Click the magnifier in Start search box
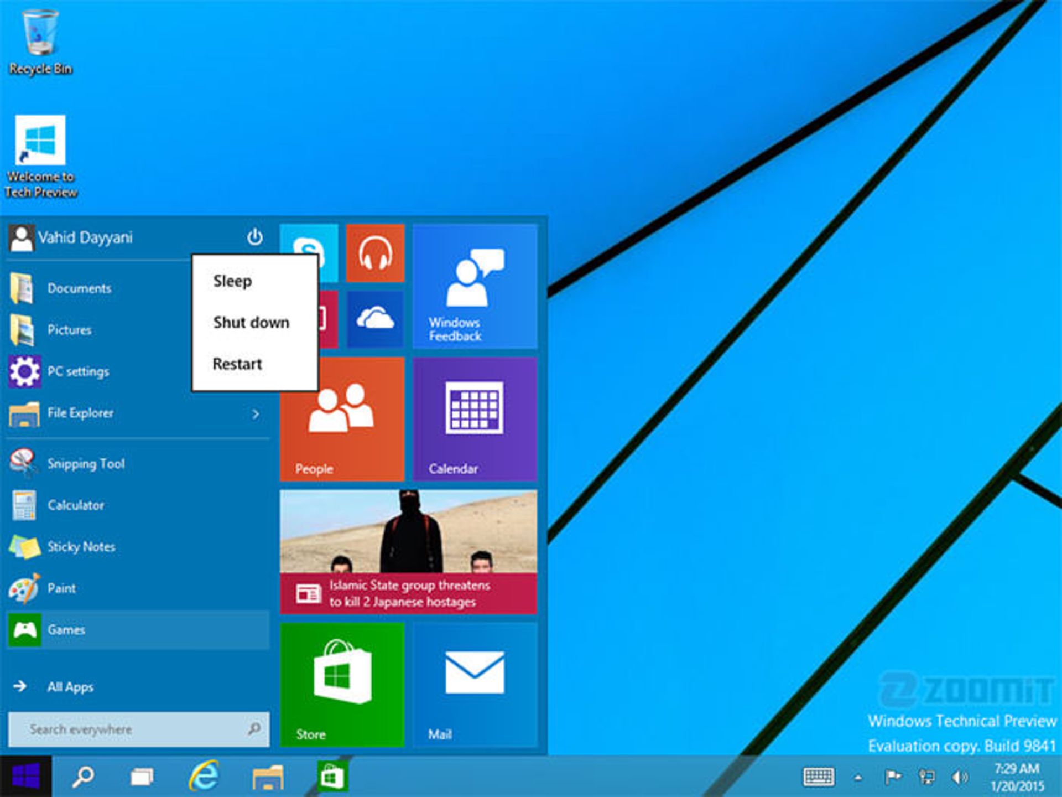Viewport: 1062px width, 797px height. tap(254, 729)
